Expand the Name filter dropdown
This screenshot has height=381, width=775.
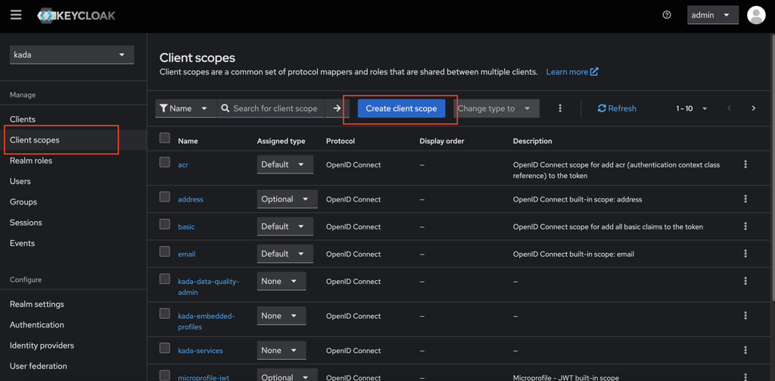tap(185, 108)
